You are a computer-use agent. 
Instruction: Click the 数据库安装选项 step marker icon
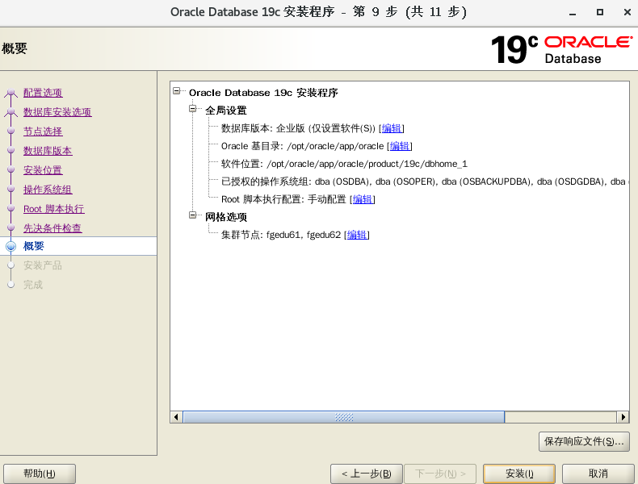coord(11,113)
